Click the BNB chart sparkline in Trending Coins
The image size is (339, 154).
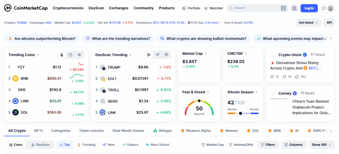tap(76, 76)
